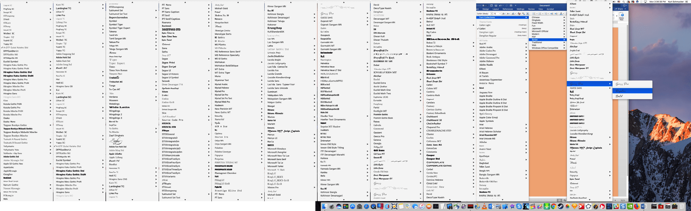Choose Calibri Light headings theme font

coord(502,25)
